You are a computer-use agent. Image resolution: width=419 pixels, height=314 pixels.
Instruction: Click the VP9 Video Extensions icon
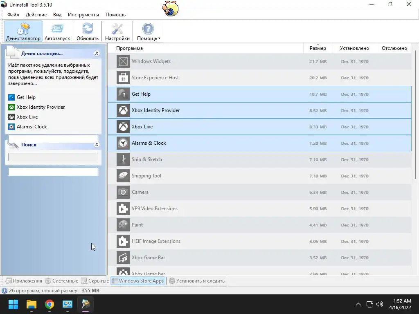point(123,209)
